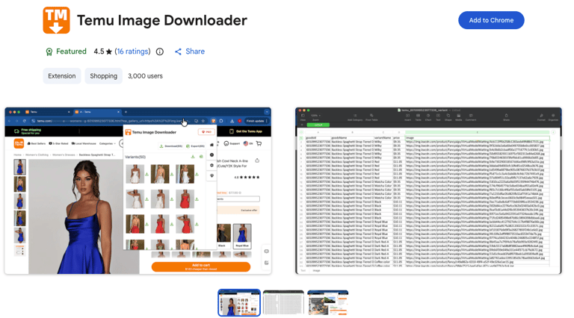The height and width of the screenshot is (318, 574).
Task: Select the third screenshot thumbnail
Action: click(327, 303)
